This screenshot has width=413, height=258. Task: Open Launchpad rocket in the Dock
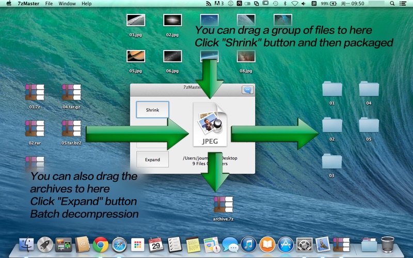coord(45,245)
